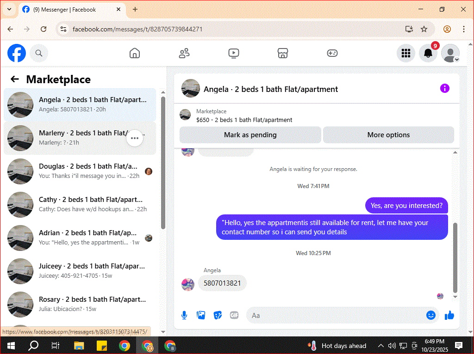The height and width of the screenshot is (354, 474).
Task: Open the Gaming controller icon
Action: point(332,53)
